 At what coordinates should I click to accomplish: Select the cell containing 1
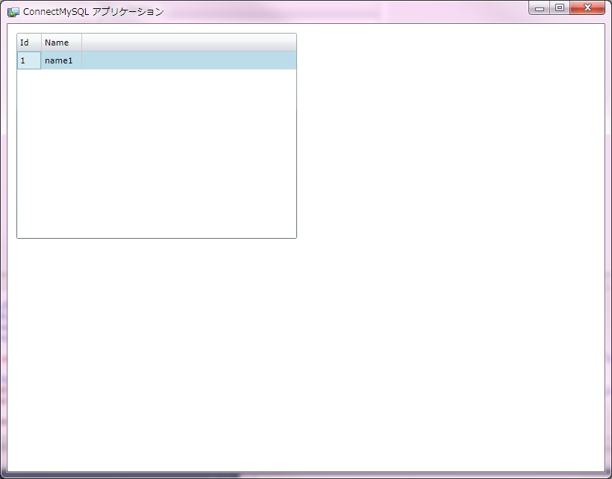tap(29, 60)
